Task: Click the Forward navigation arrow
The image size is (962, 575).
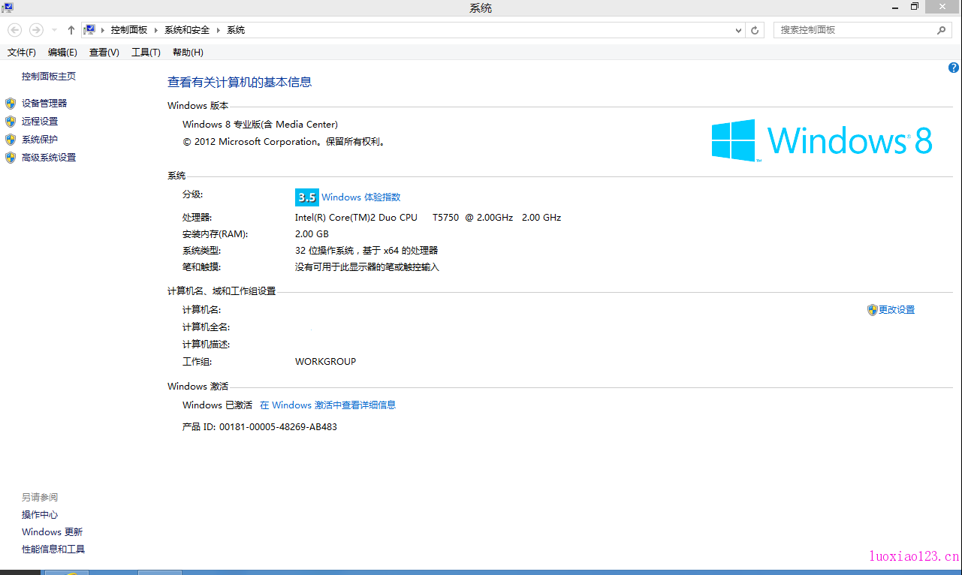Action: pyautogui.click(x=36, y=30)
